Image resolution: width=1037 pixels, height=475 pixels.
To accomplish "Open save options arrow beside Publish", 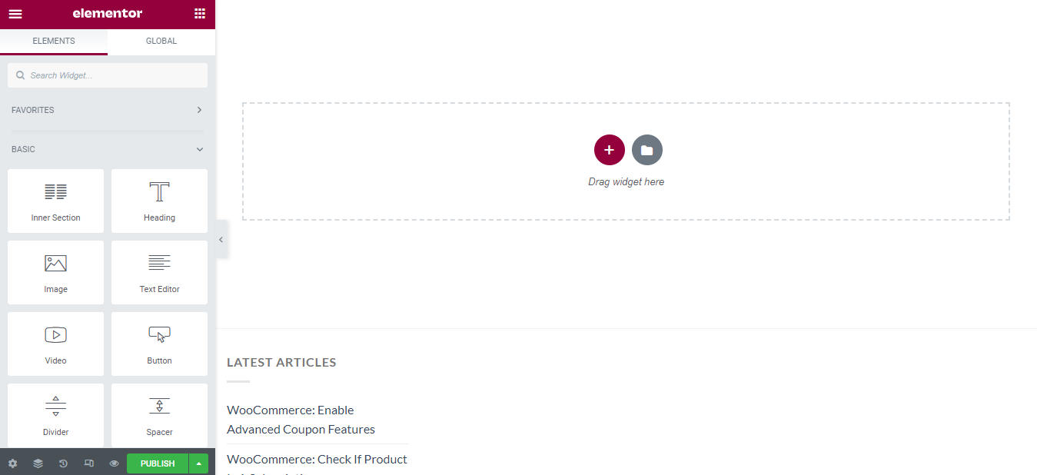I will click(x=198, y=463).
